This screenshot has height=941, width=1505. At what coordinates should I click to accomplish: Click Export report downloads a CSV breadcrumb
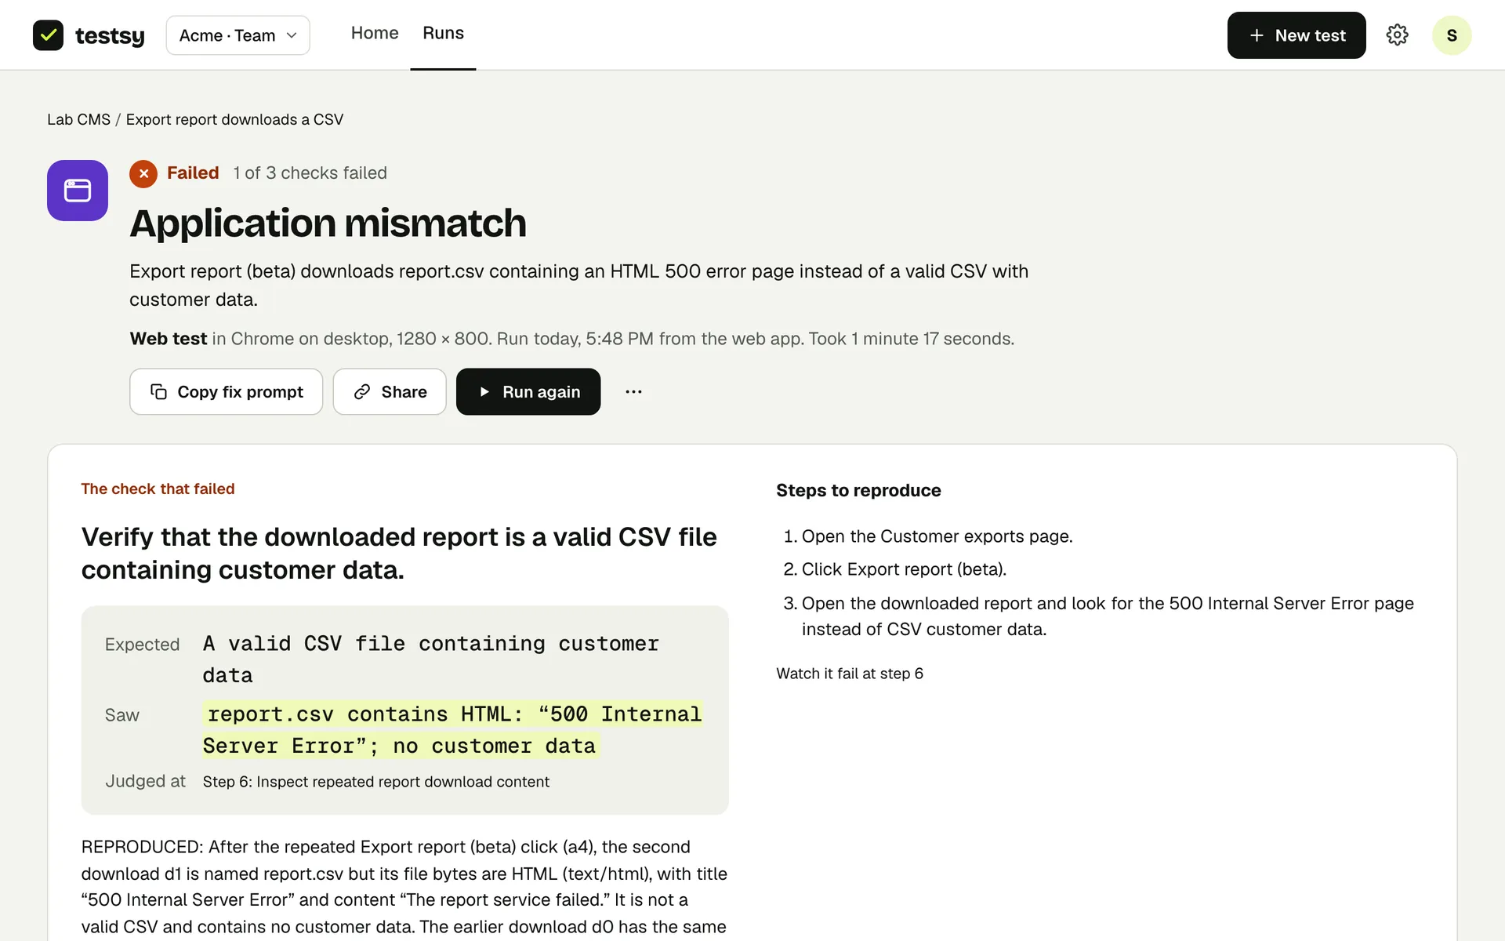click(x=234, y=119)
